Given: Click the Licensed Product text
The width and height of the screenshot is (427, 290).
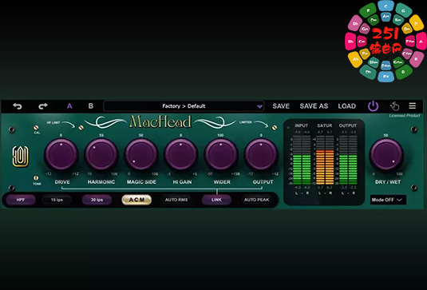Looking at the screenshot, I should tap(405, 116).
